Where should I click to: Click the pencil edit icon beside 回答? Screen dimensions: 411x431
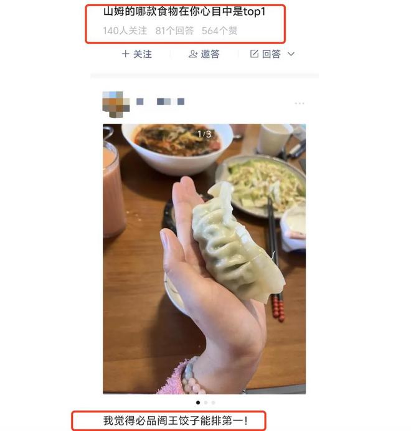click(254, 53)
